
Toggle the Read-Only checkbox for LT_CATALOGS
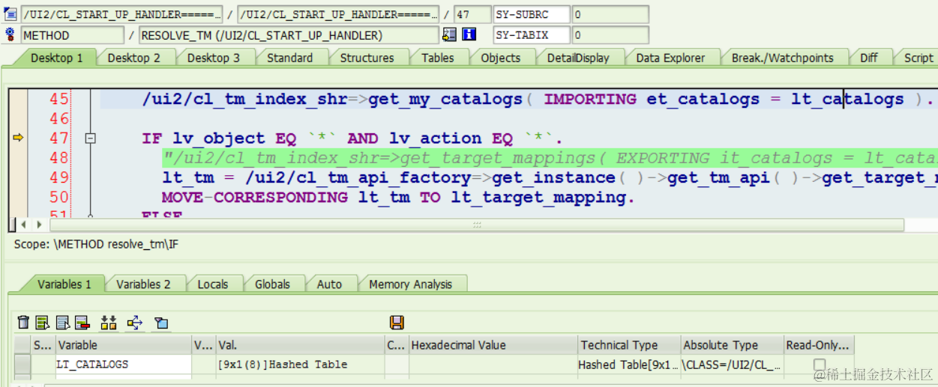(x=820, y=365)
